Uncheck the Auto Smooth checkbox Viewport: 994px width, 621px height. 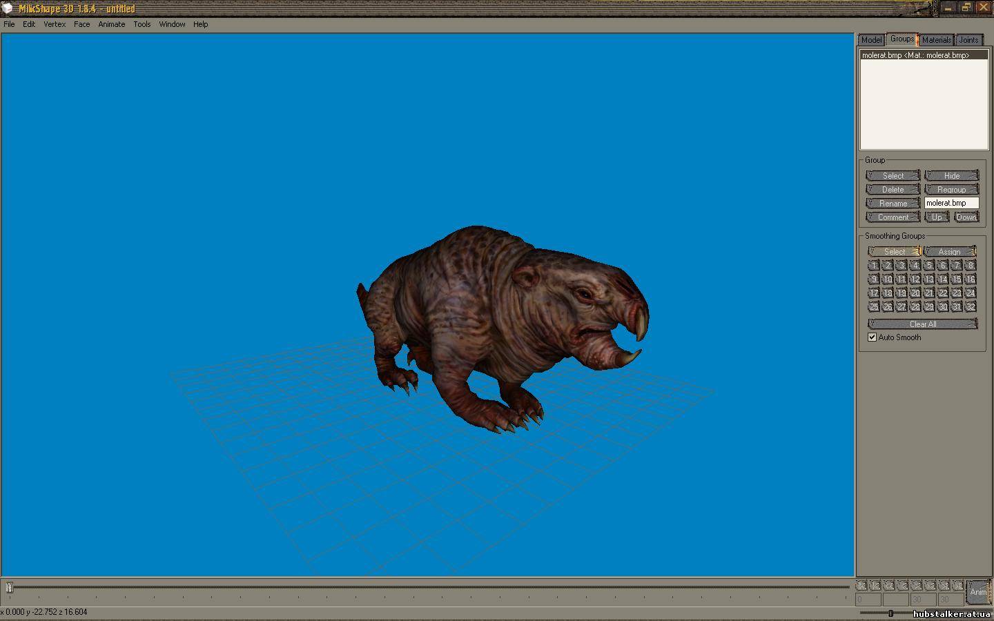click(872, 337)
